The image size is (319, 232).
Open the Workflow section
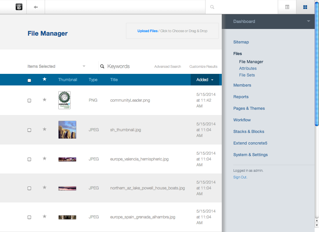[x=242, y=120]
